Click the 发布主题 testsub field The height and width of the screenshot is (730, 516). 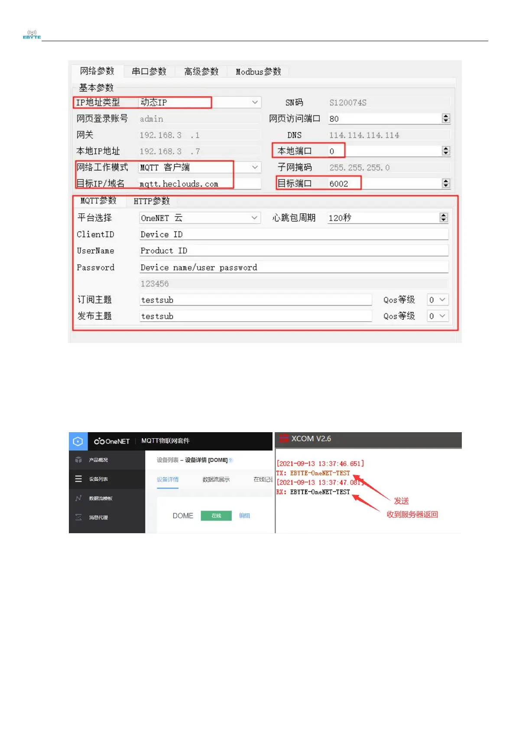pyautogui.click(x=256, y=316)
